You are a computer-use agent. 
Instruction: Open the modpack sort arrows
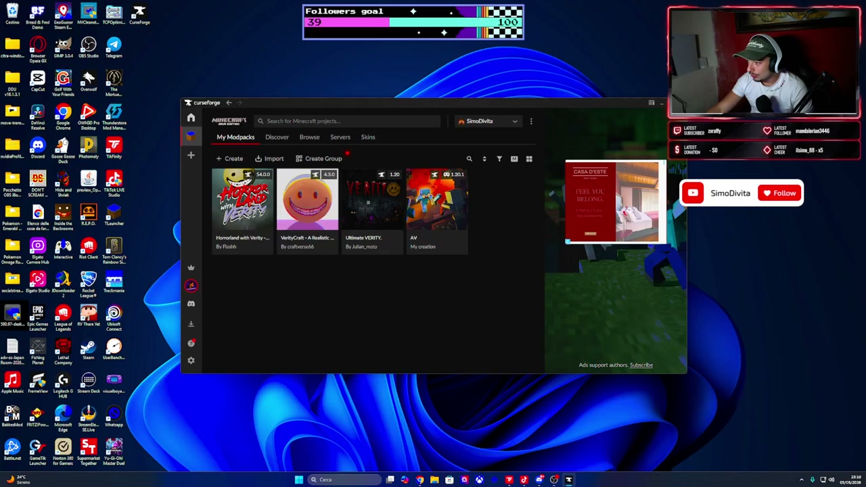[484, 159]
